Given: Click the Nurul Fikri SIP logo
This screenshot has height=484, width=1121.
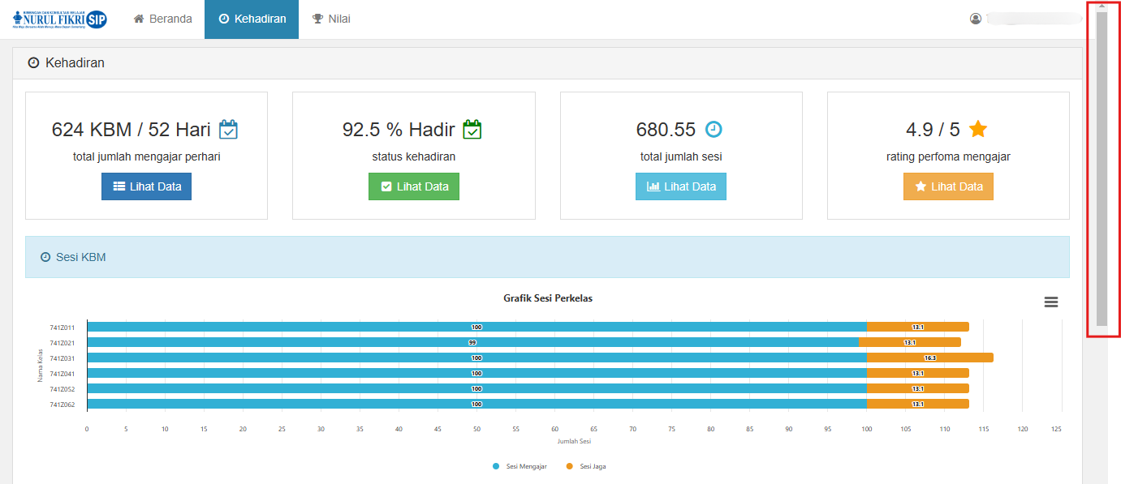Looking at the screenshot, I should click(x=59, y=19).
